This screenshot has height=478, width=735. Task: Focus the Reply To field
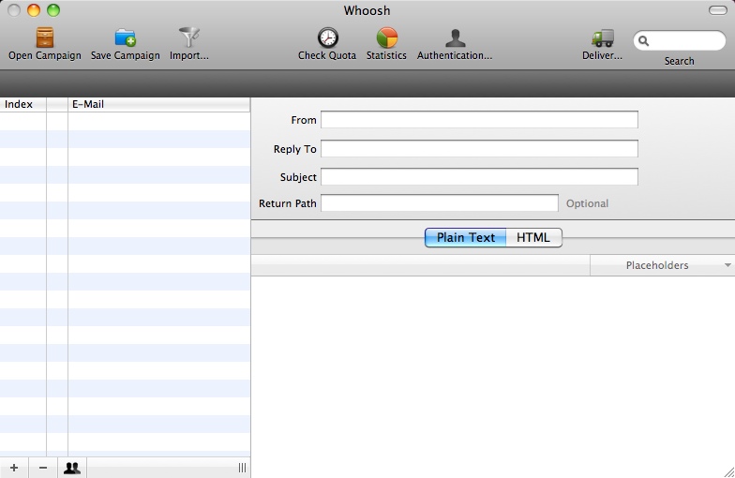coord(479,149)
